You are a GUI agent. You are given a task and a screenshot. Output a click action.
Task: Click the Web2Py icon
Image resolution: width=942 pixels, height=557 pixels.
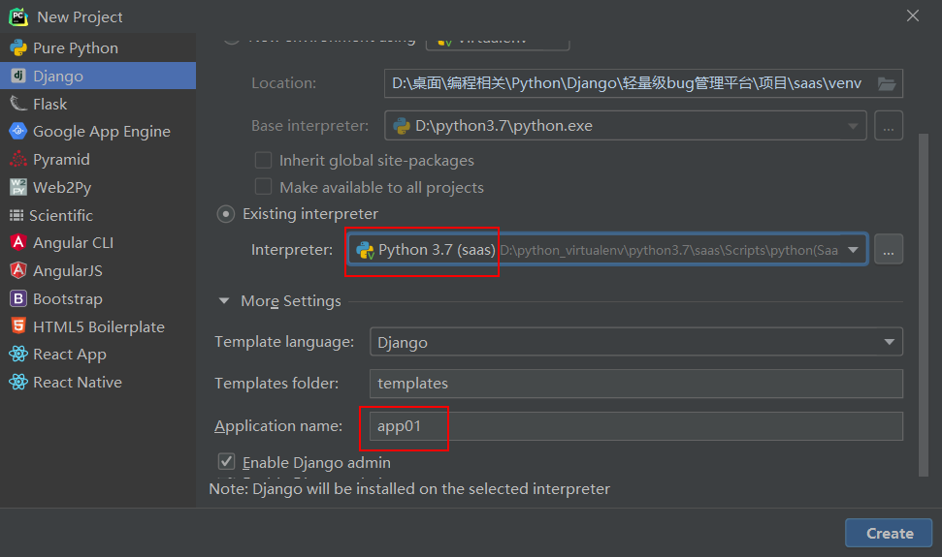pos(18,187)
